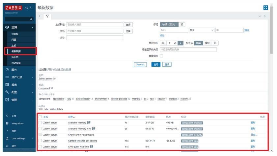Sort by 名称 column arrow
Viewport: 277px width, 156px height.
(x=74, y=117)
